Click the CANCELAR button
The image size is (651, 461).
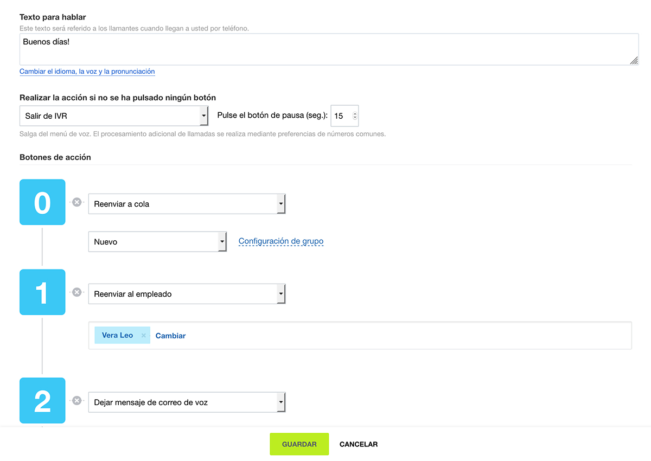[359, 444]
